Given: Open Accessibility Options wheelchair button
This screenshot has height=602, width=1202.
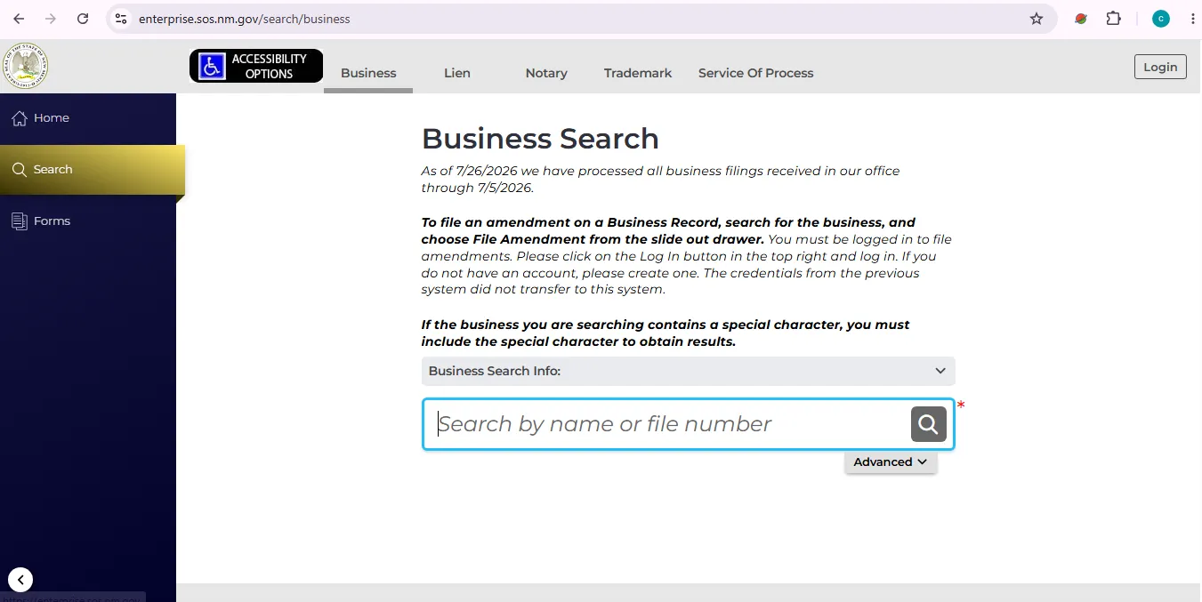Looking at the screenshot, I should pyautogui.click(x=256, y=66).
